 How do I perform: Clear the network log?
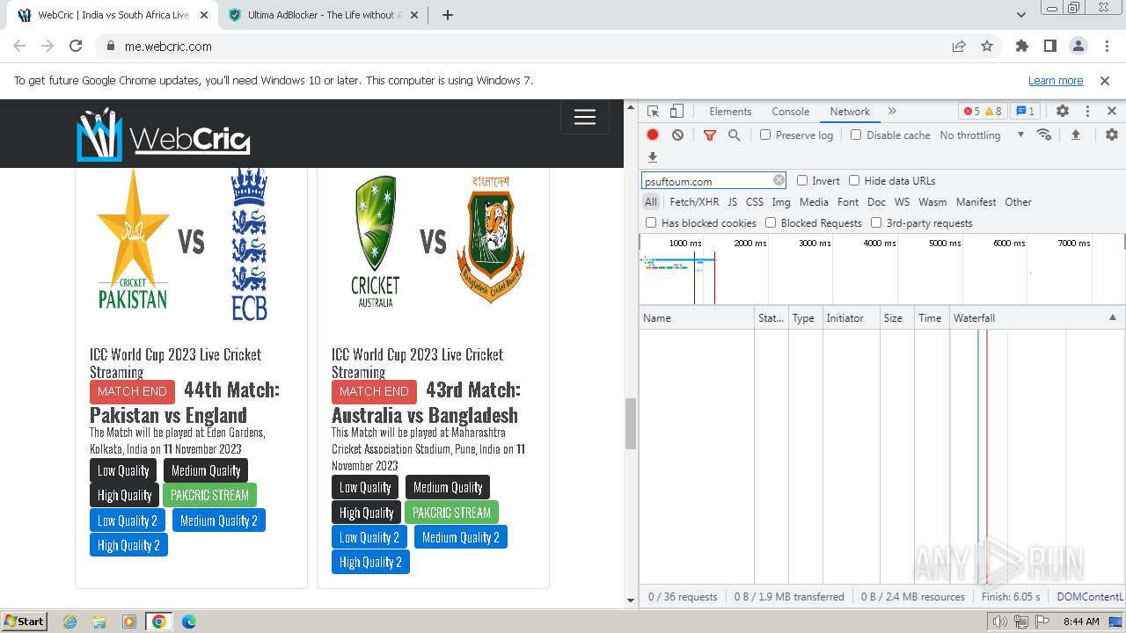pos(677,135)
